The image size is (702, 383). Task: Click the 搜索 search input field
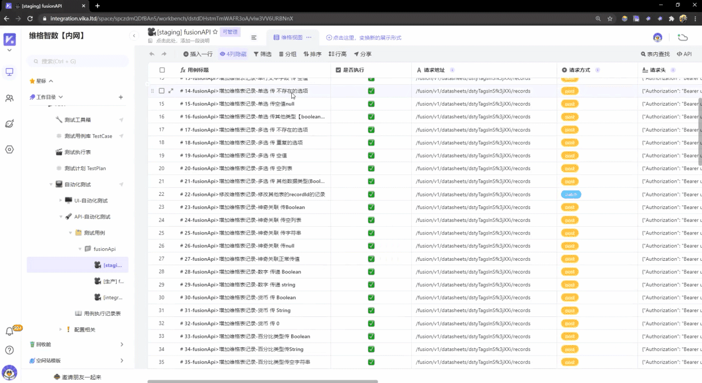click(x=78, y=61)
